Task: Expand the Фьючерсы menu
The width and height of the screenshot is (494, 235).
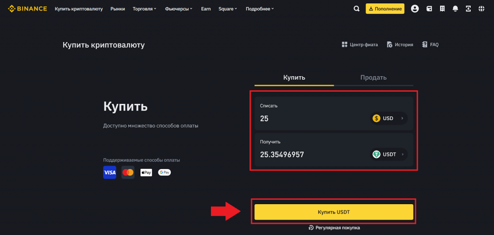Action: coord(178,9)
